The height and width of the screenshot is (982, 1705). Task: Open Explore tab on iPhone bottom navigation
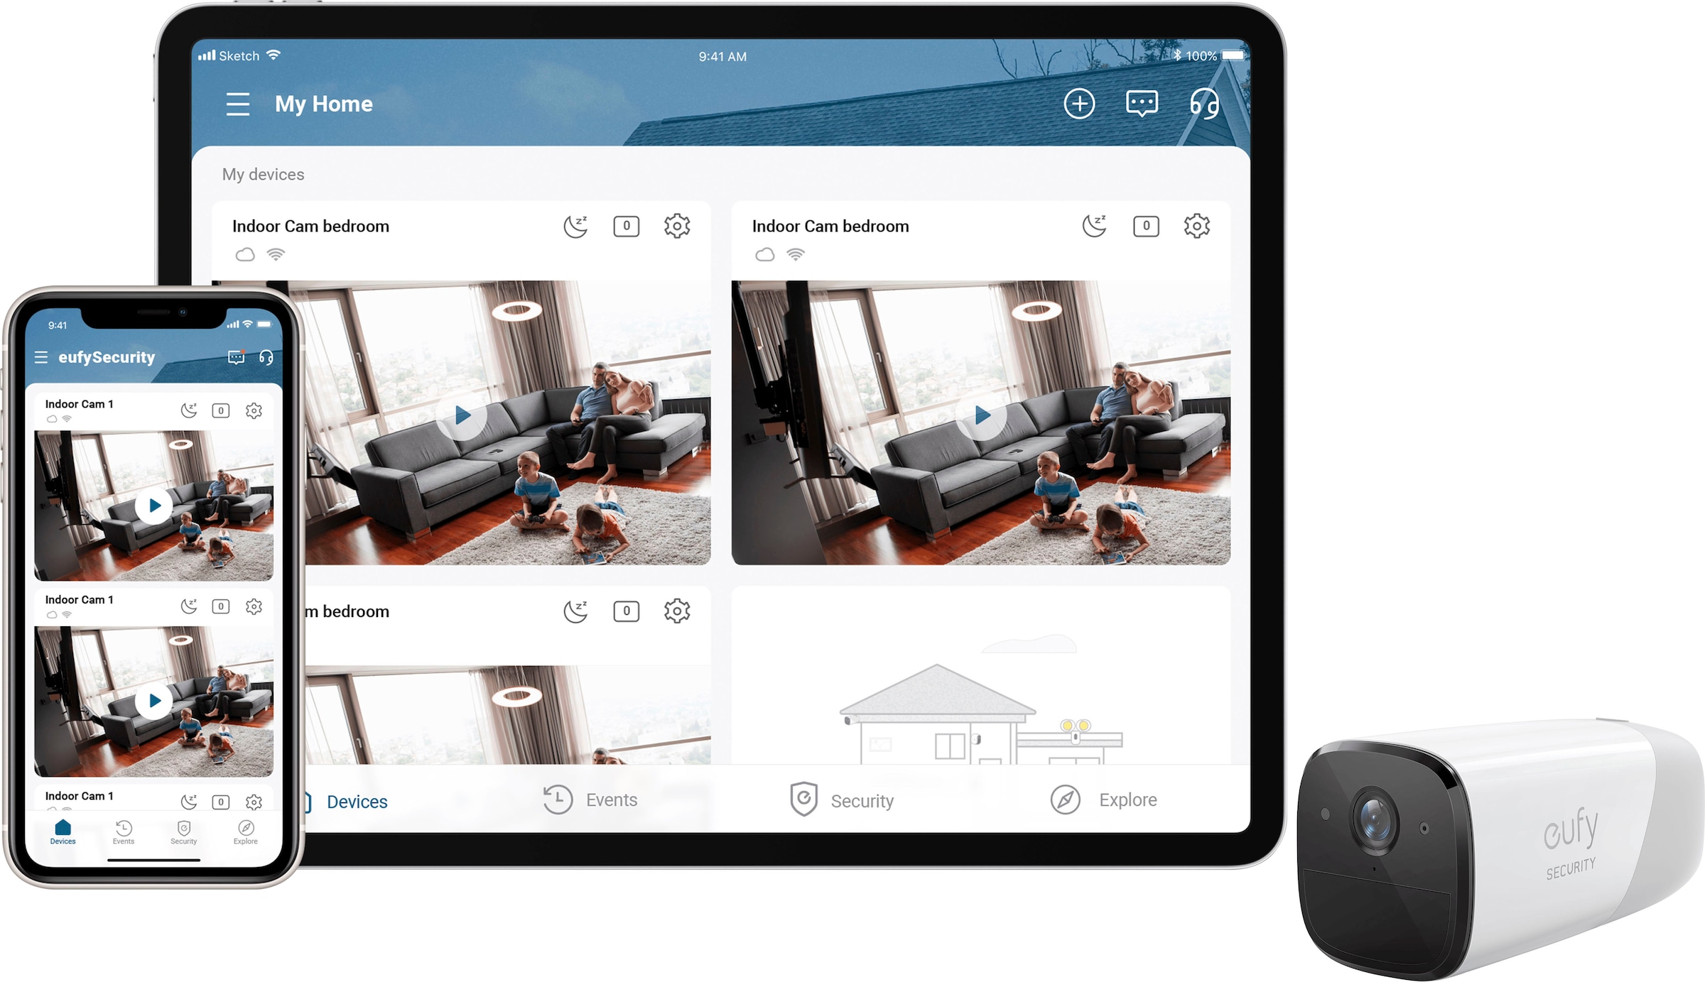click(x=246, y=834)
